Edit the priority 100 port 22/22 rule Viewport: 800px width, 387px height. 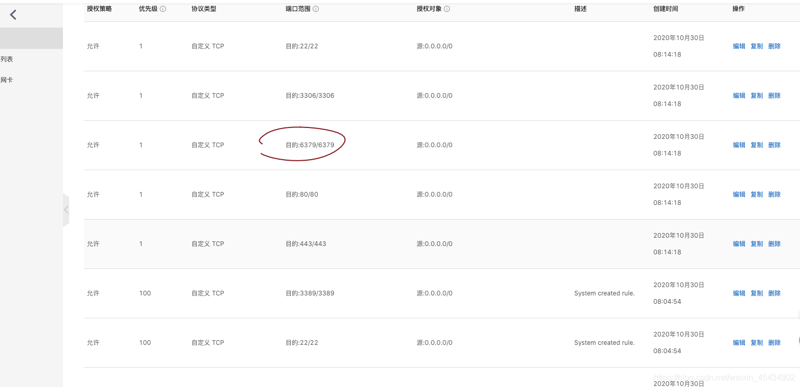(739, 343)
